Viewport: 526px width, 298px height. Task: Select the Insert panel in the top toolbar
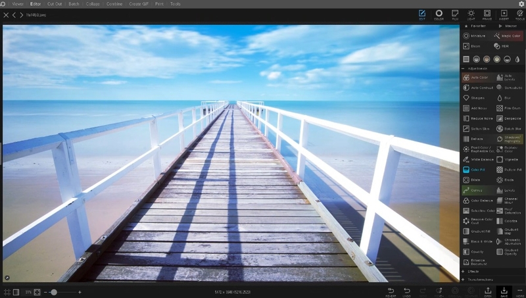pyautogui.click(x=504, y=14)
